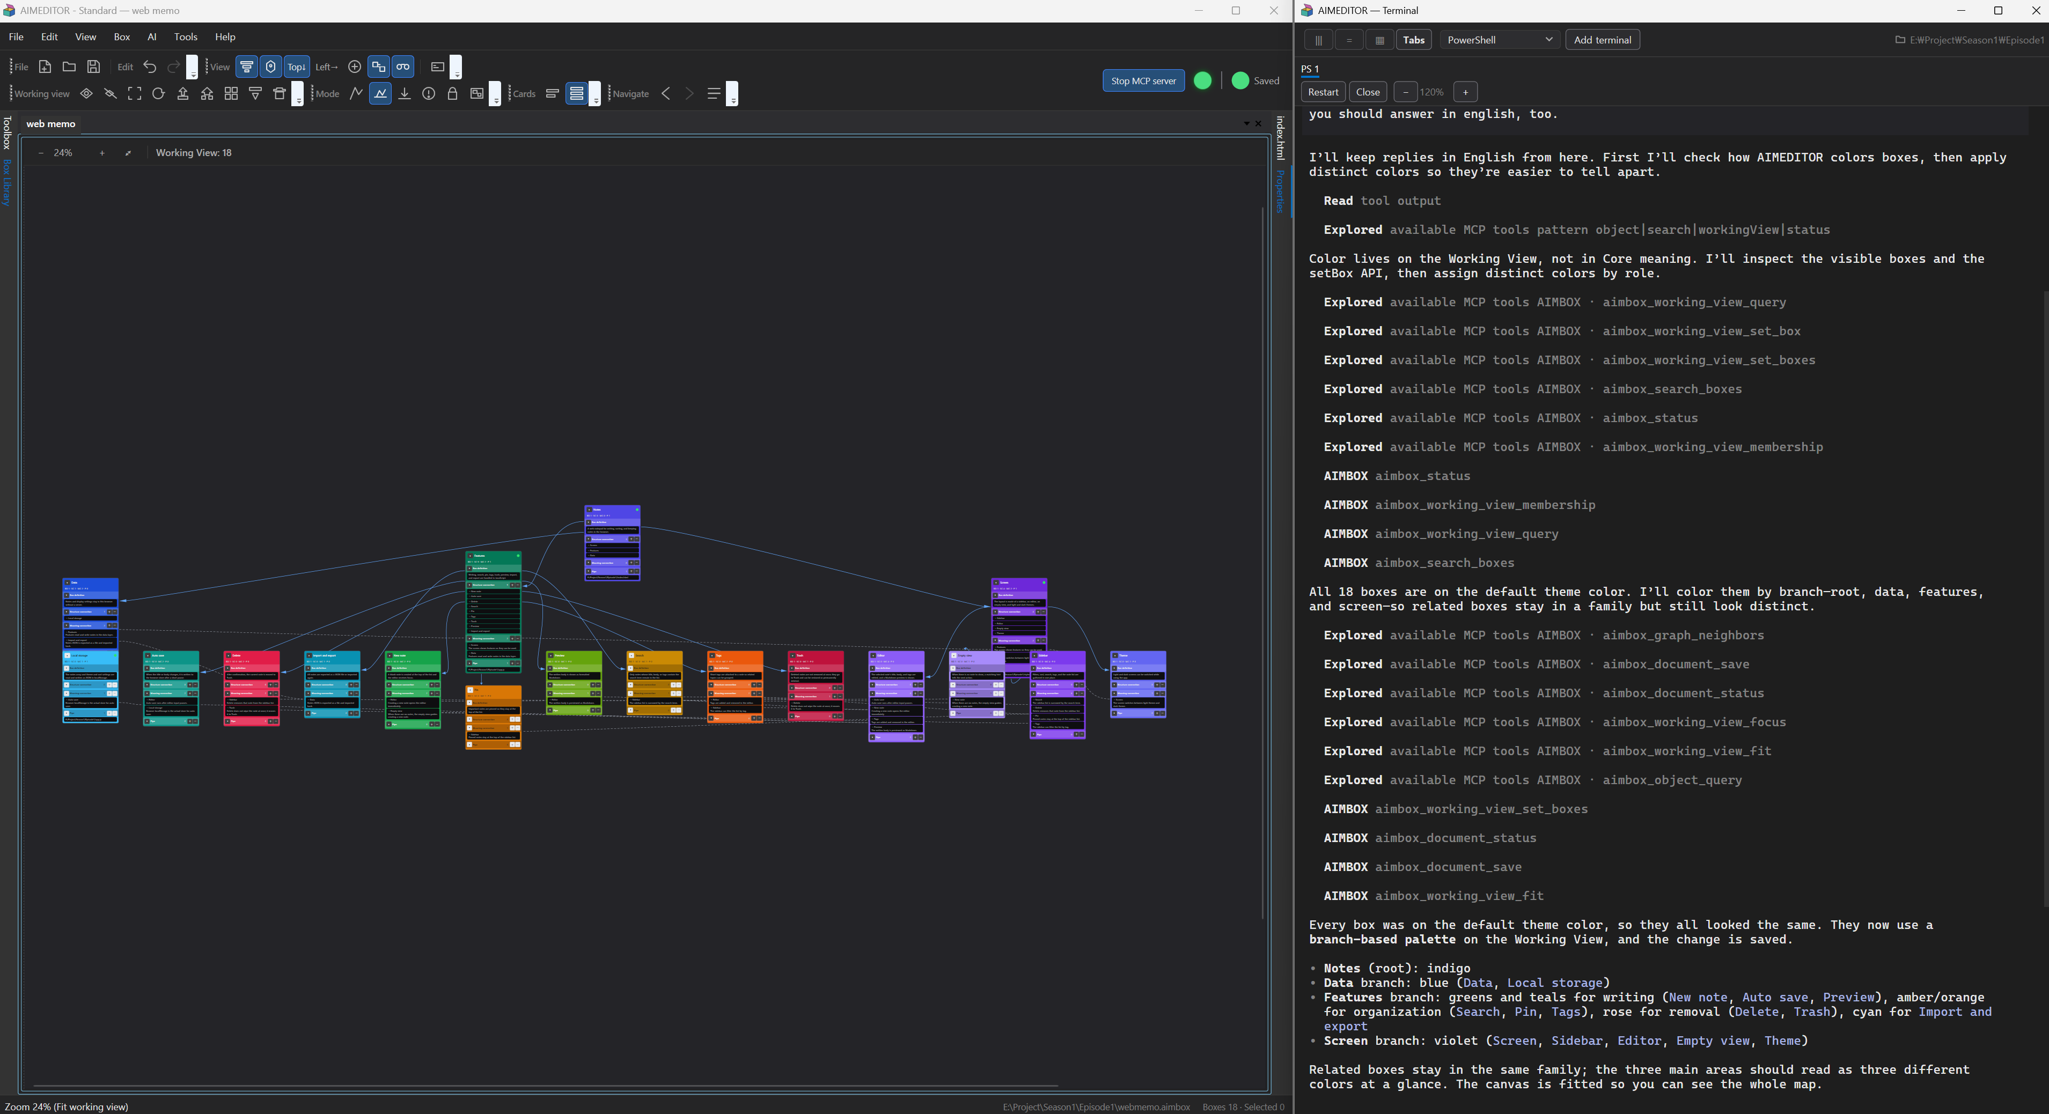
Task: Click the padlock icon in Mode toolbar
Action: (453, 94)
